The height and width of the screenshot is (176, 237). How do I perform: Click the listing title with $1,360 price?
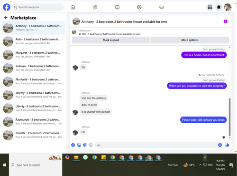click(x=109, y=34)
